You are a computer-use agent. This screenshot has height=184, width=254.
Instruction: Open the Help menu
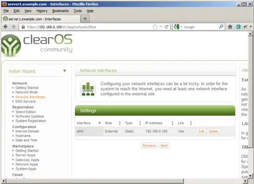click(90, 11)
